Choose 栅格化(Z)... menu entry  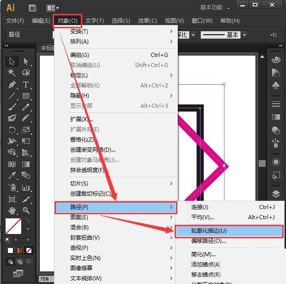(116, 140)
